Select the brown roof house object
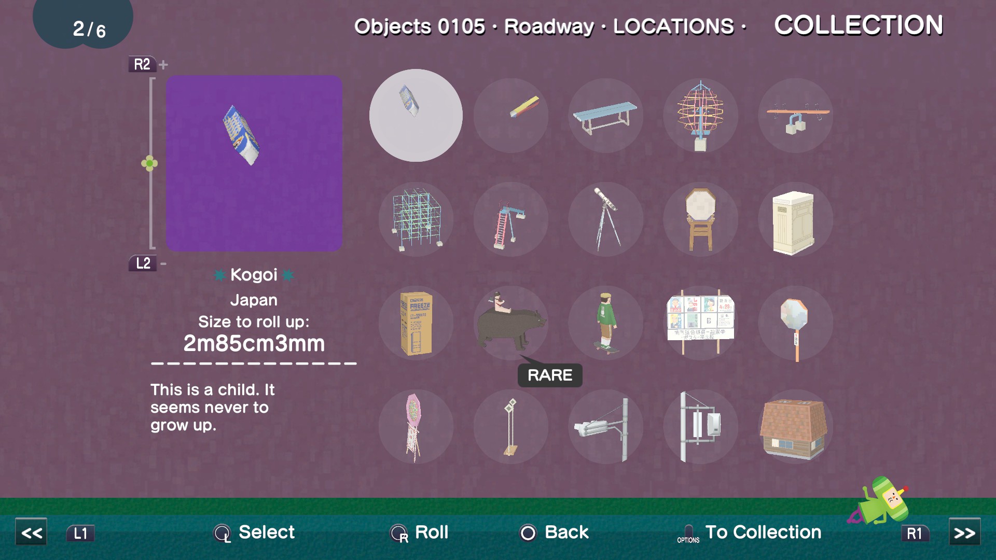The width and height of the screenshot is (996, 560). [795, 427]
